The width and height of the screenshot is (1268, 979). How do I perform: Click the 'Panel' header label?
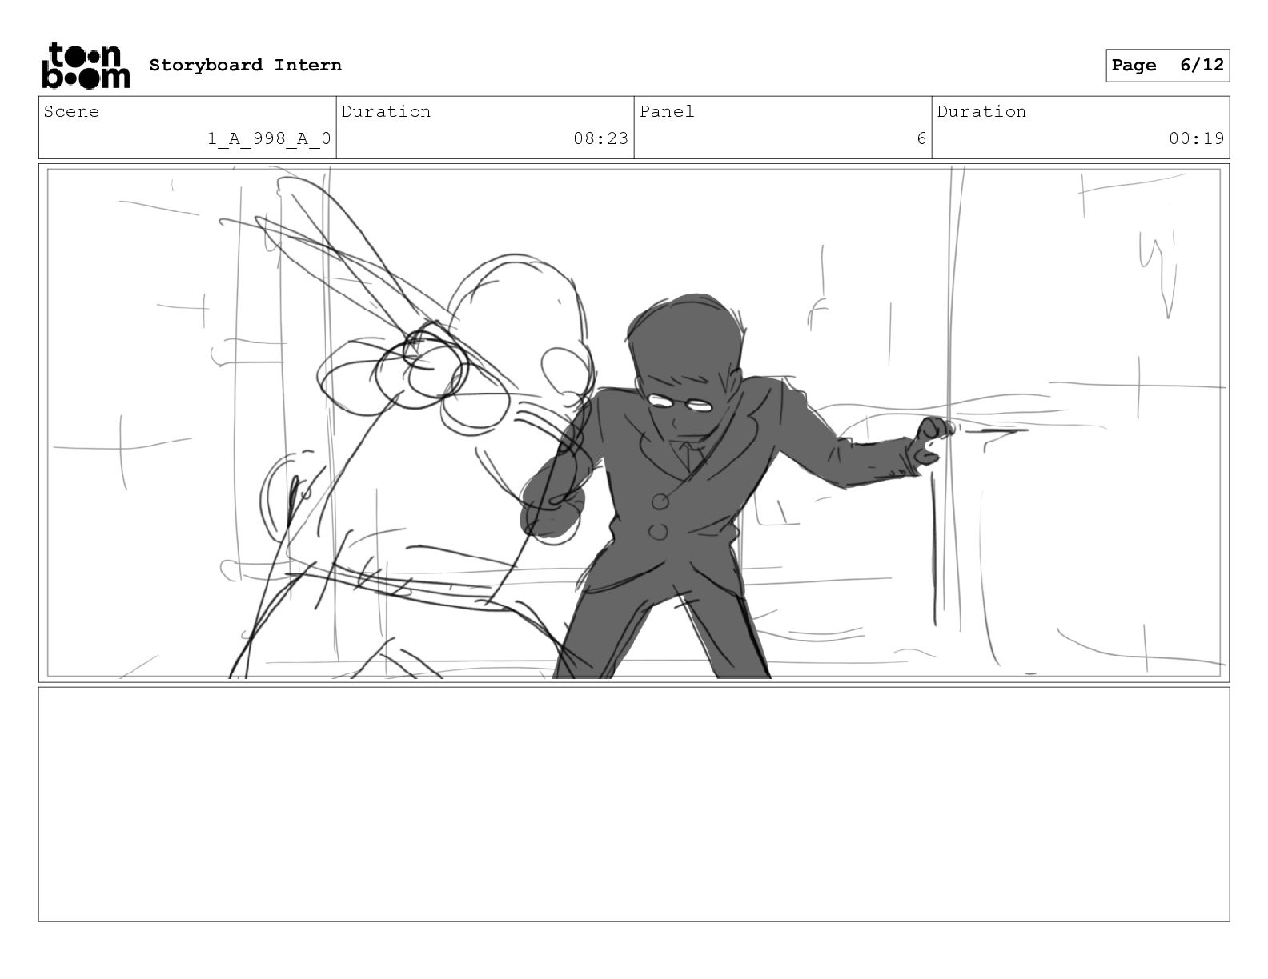click(x=667, y=112)
